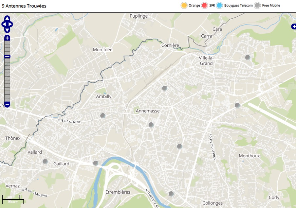
Task: Pan the map up with the north arrow
Action: (7, 19)
